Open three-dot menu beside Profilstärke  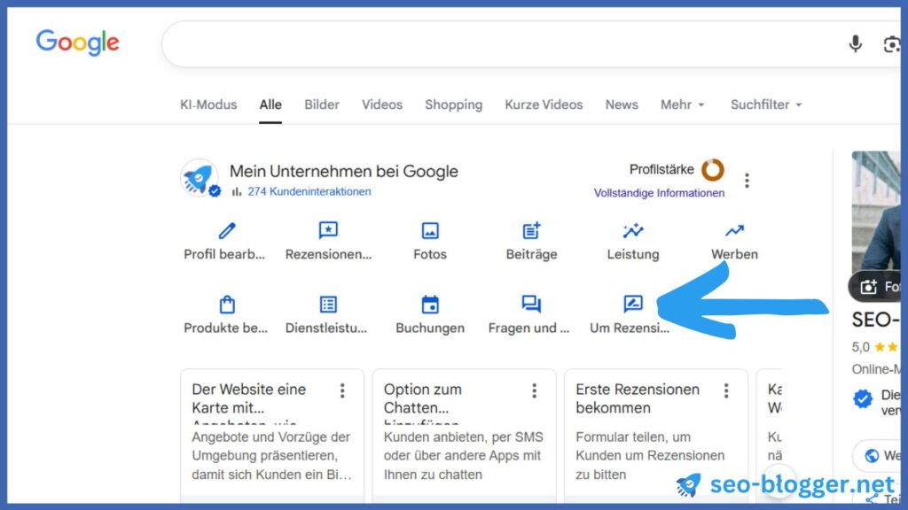pyautogui.click(x=747, y=181)
